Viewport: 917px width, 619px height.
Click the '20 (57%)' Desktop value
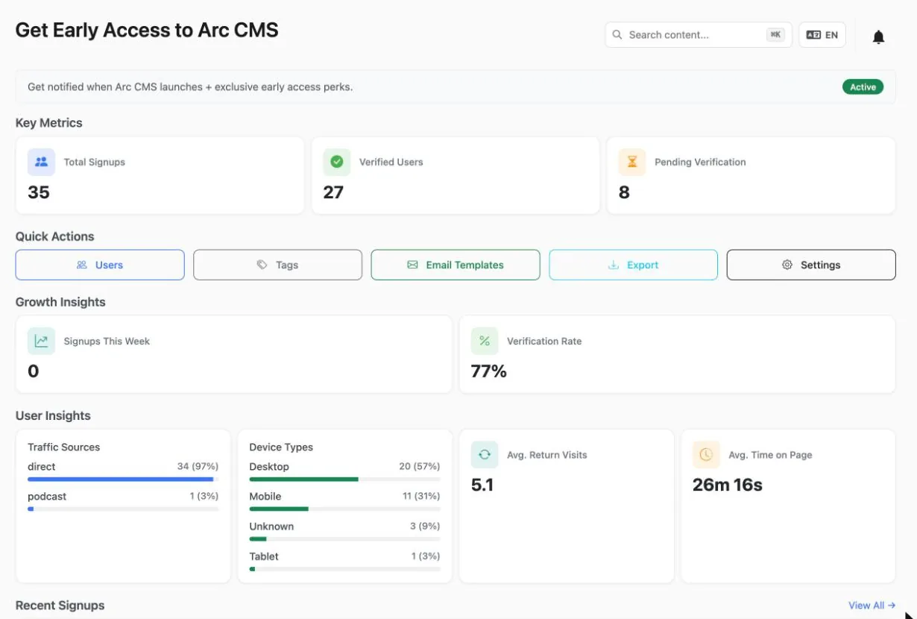pos(420,467)
